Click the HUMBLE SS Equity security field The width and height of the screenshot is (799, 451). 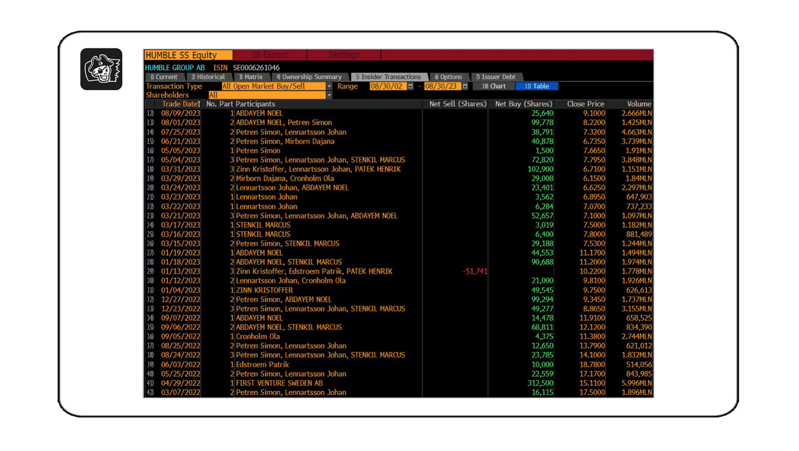[188, 55]
